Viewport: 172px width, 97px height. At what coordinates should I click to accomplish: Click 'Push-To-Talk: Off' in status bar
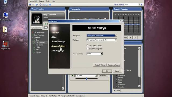coord(54,96)
